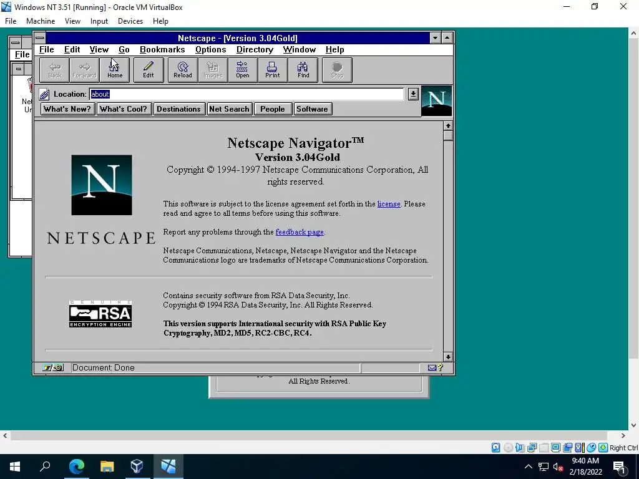This screenshot has height=479, width=639.
Task: Open File Explorer from the taskbar
Action: coord(107,467)
